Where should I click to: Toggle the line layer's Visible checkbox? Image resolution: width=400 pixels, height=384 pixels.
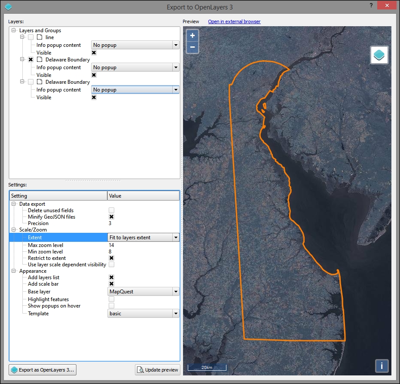(x=94, y=52)
